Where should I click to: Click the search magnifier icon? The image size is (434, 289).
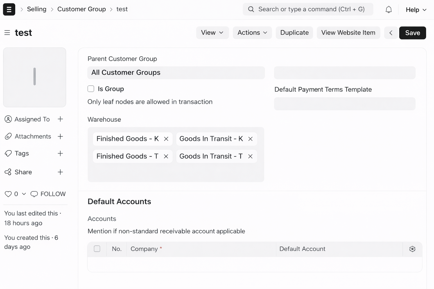click(x=251, y=9)
